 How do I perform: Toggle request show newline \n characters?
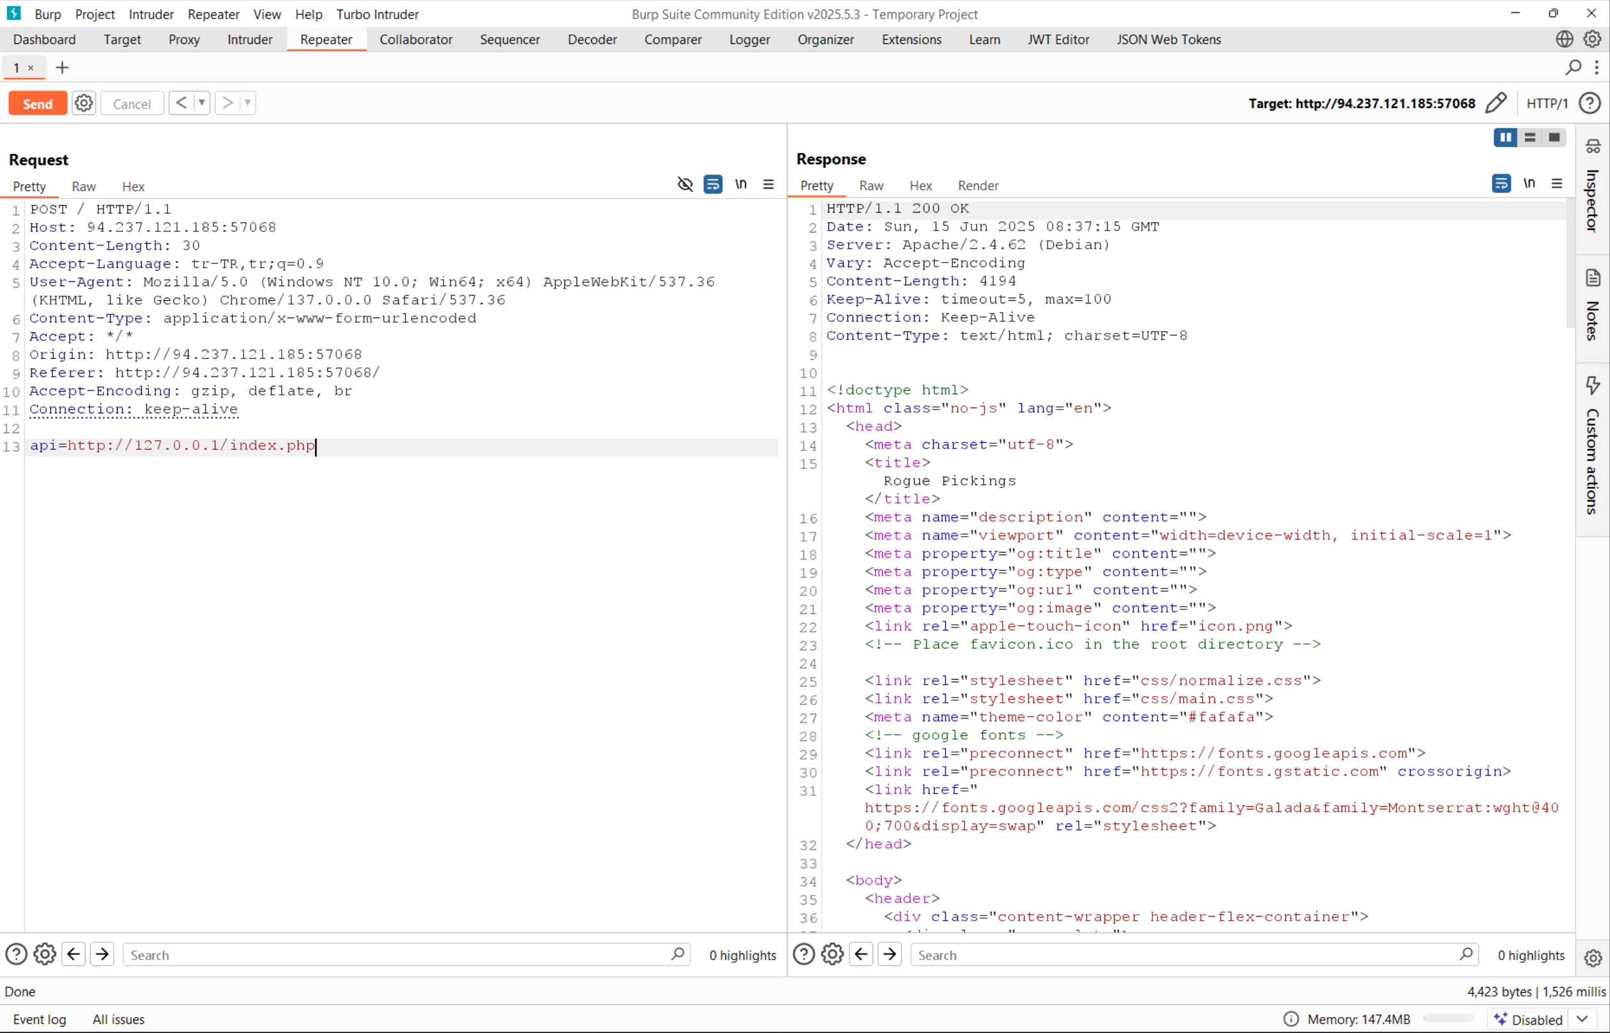[x=741, y=184]
